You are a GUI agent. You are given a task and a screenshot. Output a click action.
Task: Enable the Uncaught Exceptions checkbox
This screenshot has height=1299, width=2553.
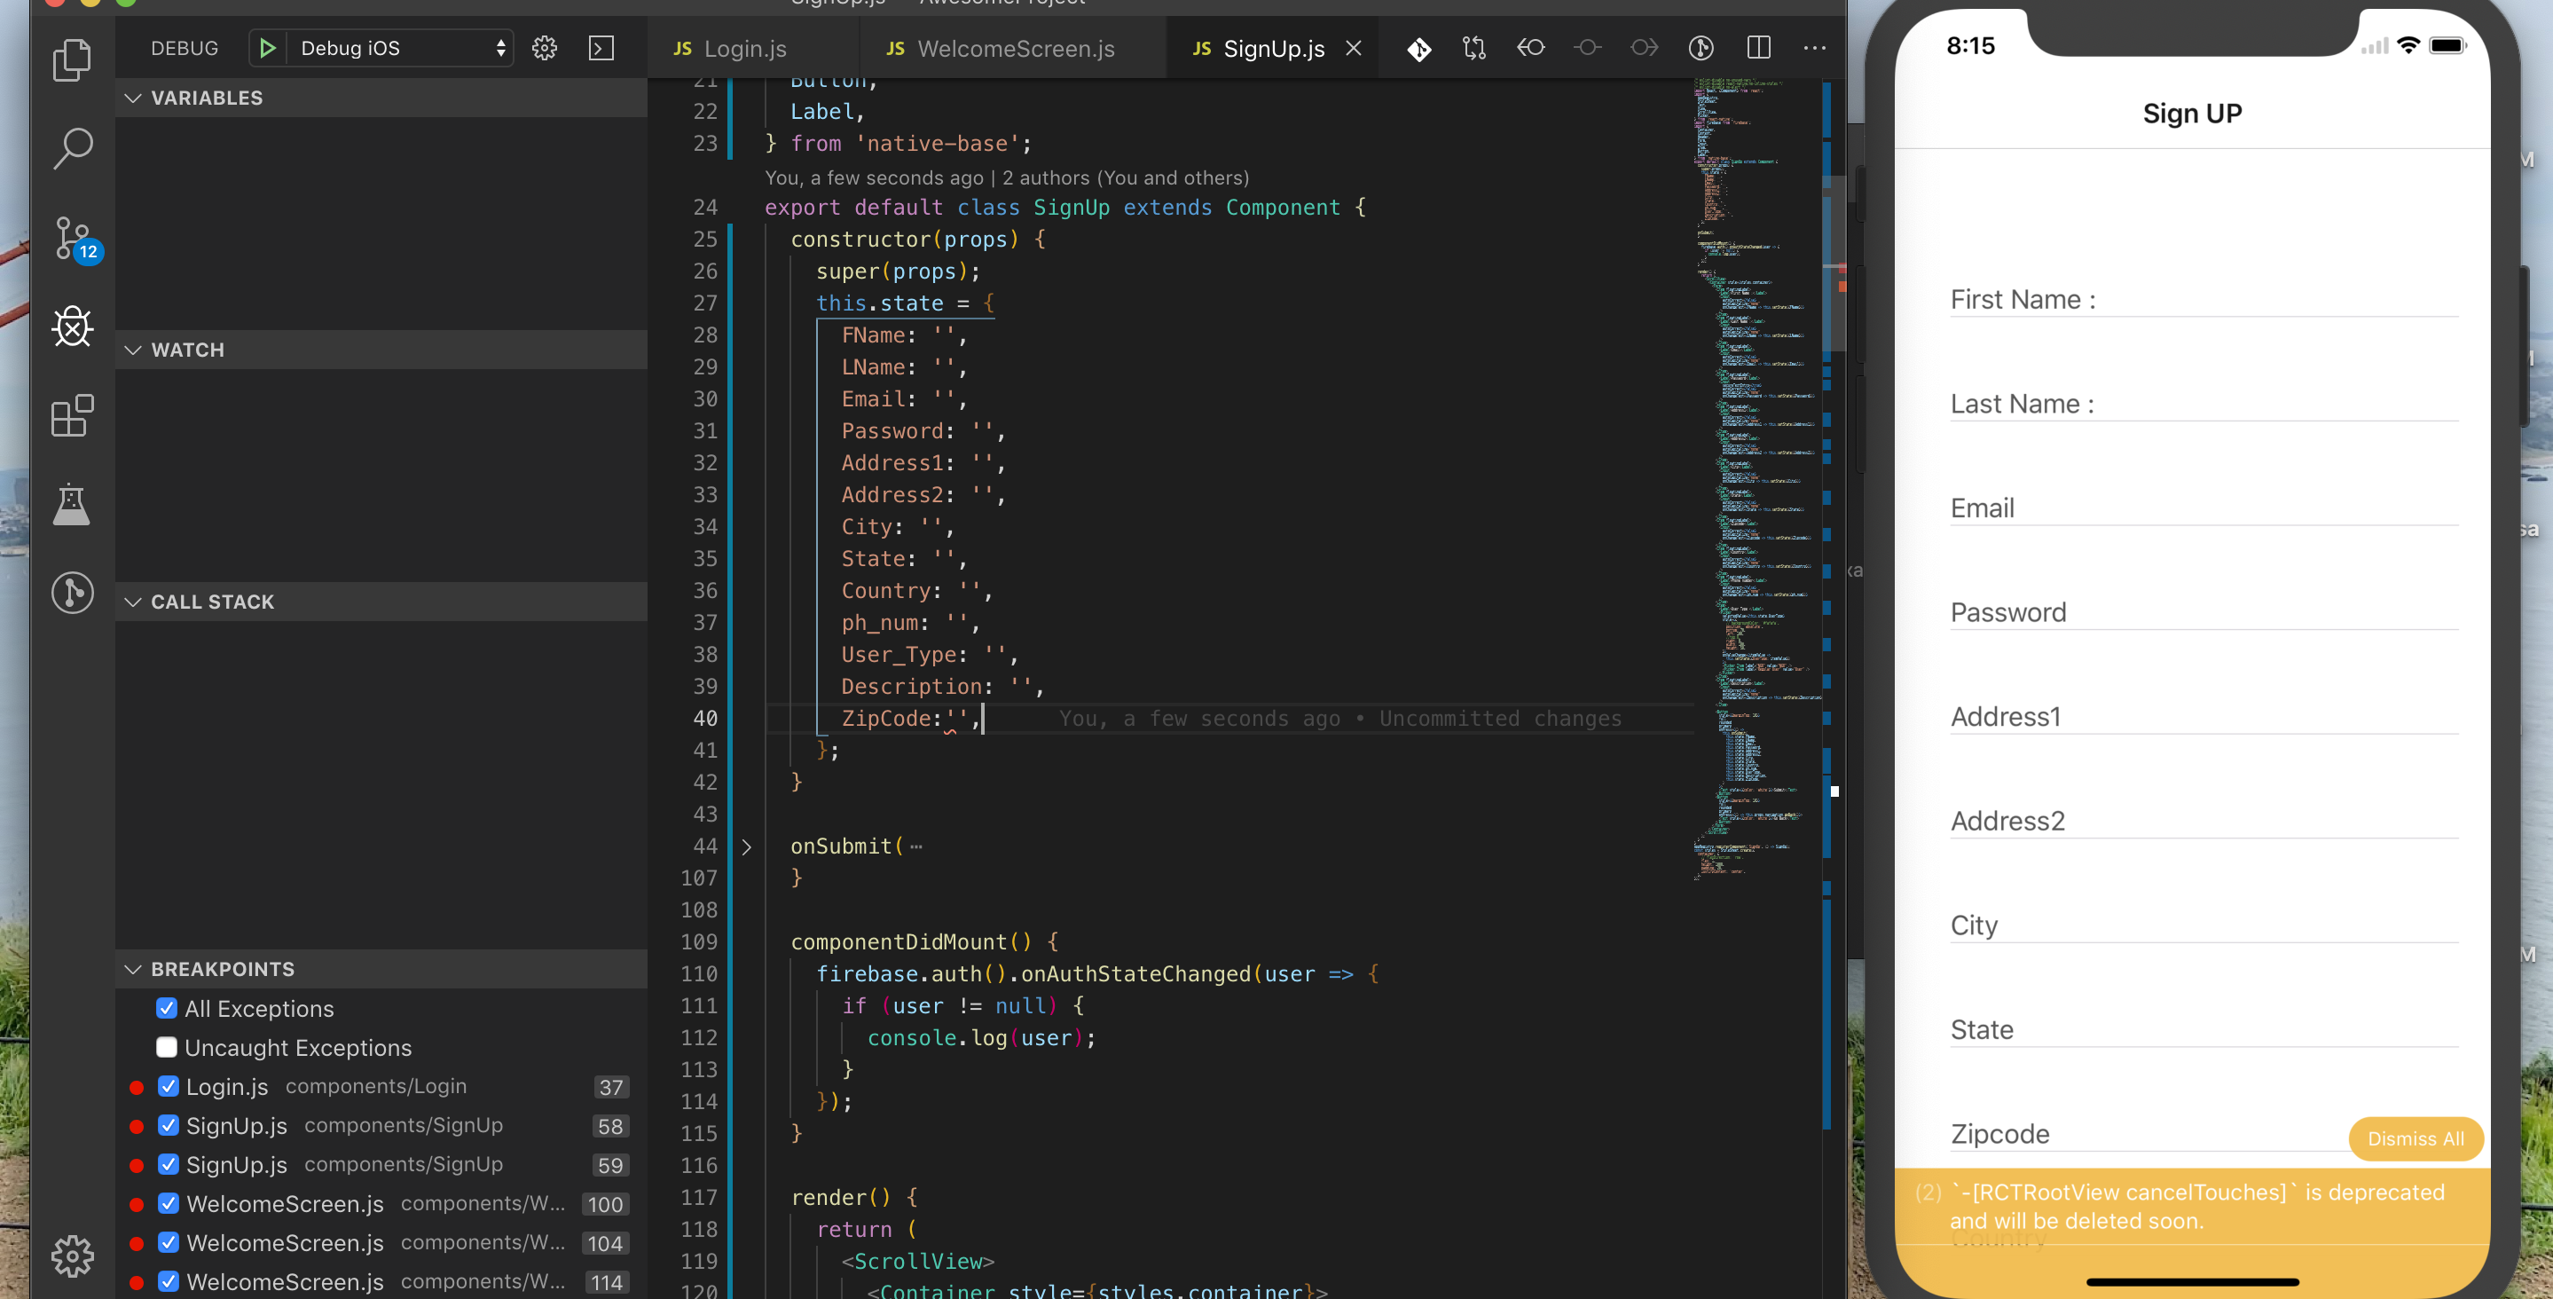click(167, 1047)
